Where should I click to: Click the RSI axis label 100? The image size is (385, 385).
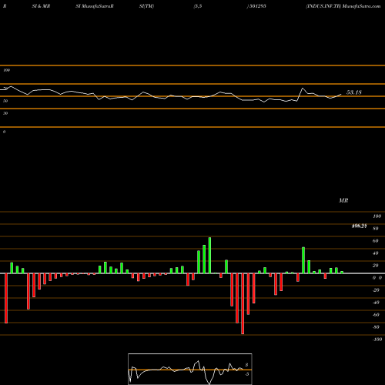[x=7, y=70]
